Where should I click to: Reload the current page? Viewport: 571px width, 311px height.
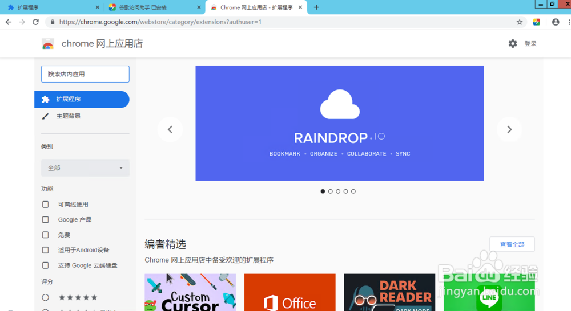(35, 22)
